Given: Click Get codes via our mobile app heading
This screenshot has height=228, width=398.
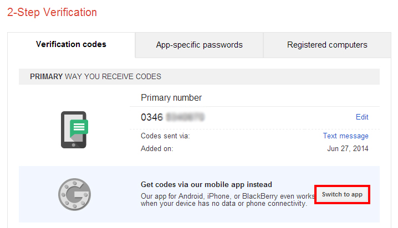Looking at the screenshot, I should coord(207,184).
